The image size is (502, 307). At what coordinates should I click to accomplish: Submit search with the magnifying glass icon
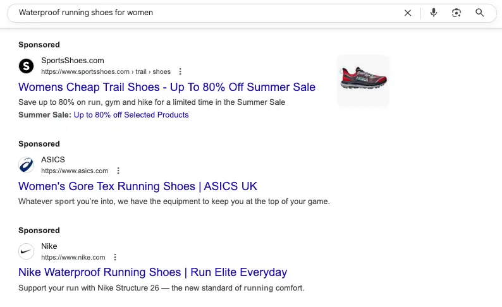click(x=479, y=13)
